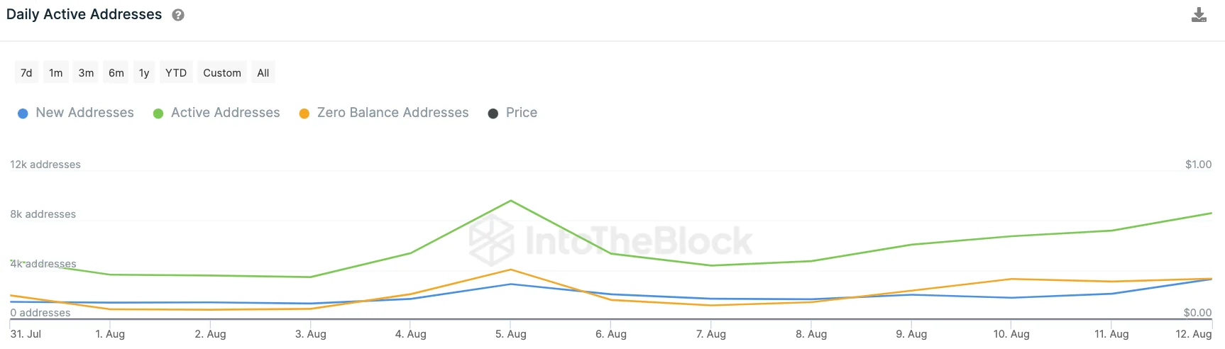
Task: Click the blue New Addresses legend dot
Action: click(23, 113)
